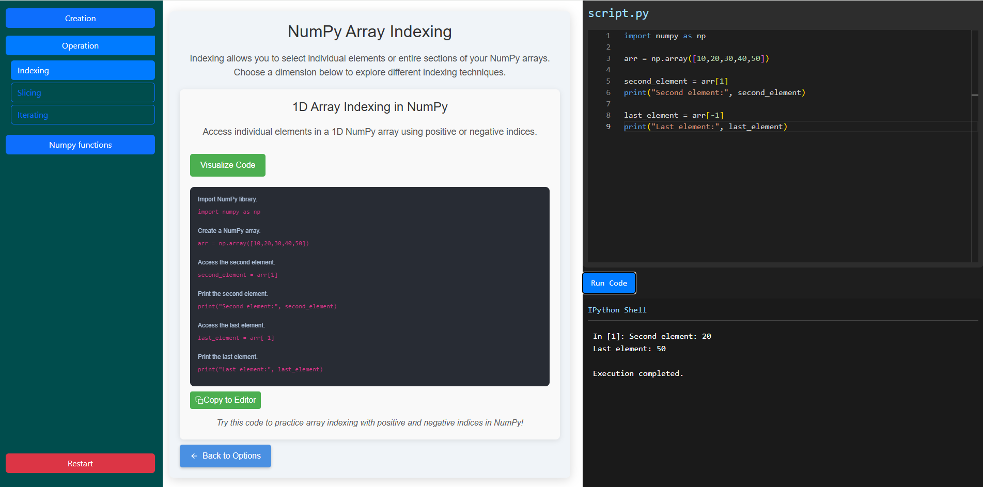Place cursor on the import numpy line
Image resolution: width=983 pixels, height=487 pixels.
[x=664, y=36]
